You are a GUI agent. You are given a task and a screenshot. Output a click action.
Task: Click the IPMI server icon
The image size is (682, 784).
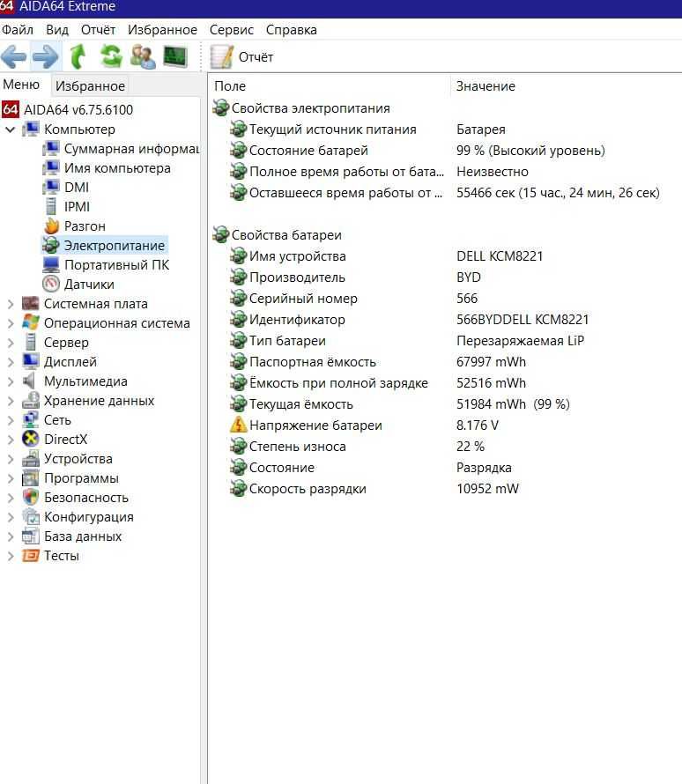click(51, 206)
